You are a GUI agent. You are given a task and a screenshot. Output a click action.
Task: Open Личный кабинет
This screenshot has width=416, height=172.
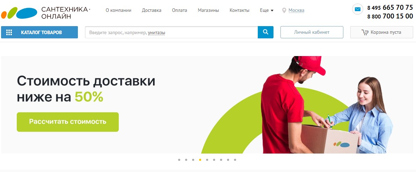pyautogui.click(x=312, y=32)
